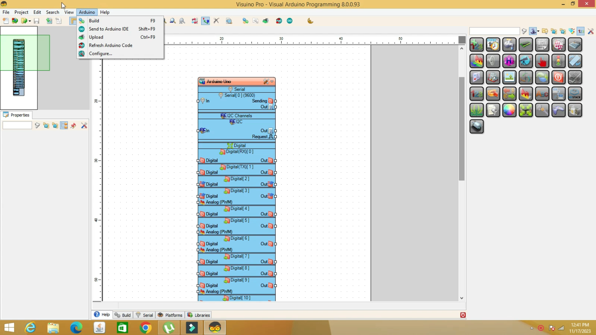This screenshot has width=596, height=335.
Task: Click the component palette search field
Action: [x=494, y=31]
